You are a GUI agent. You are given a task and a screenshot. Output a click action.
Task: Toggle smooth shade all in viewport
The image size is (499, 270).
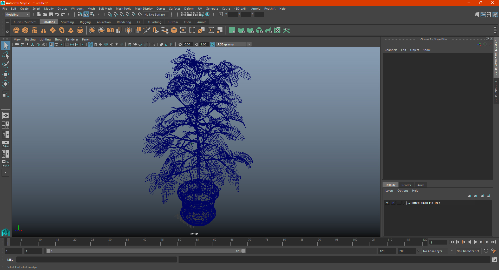point(96,44)
